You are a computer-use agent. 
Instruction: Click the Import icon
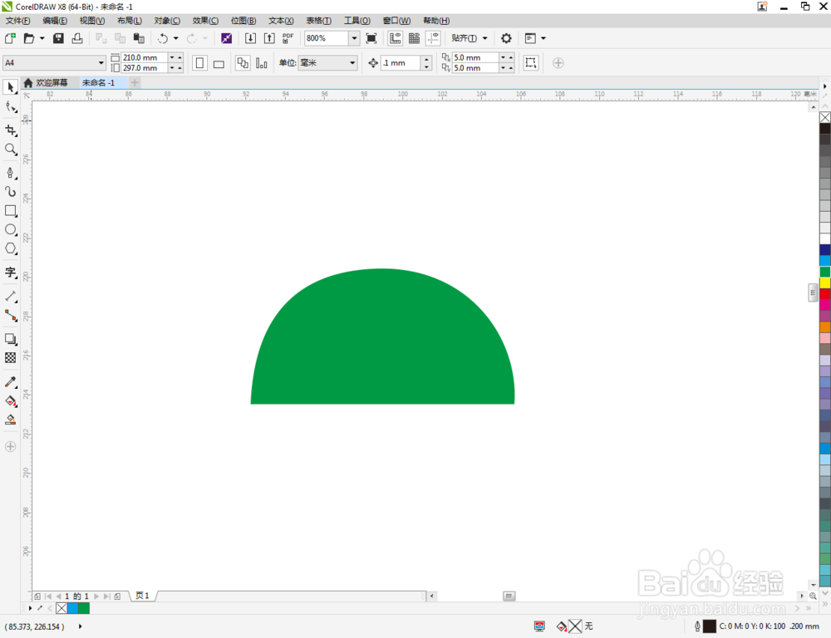click(x=250, y=38)
